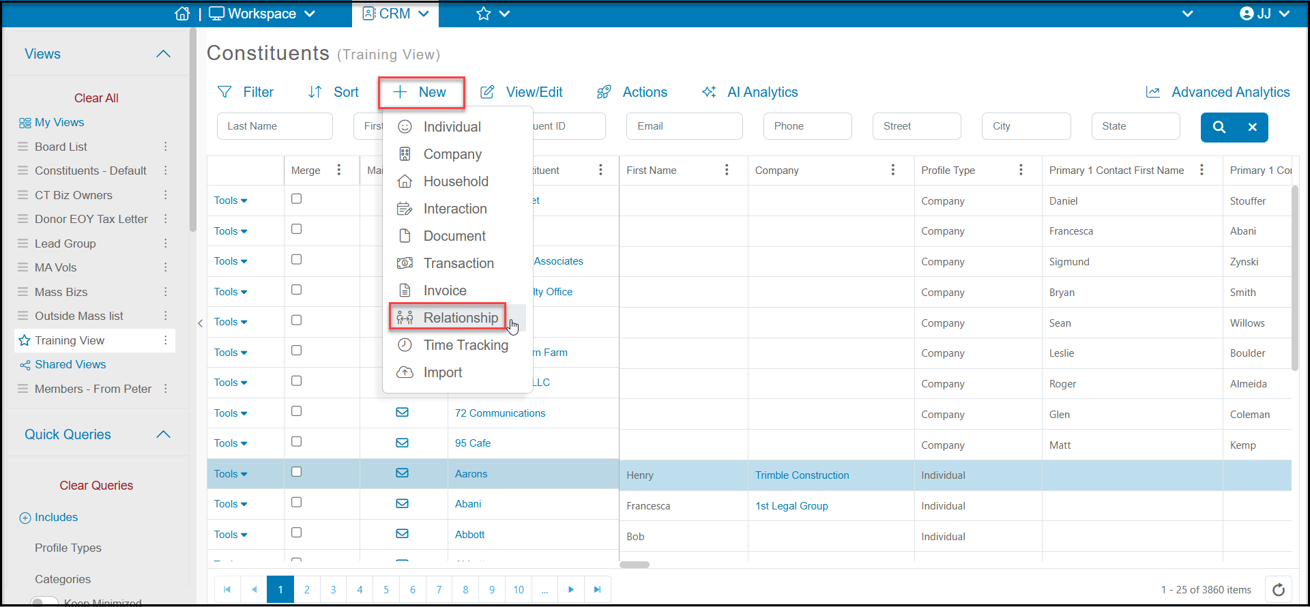Image resolution: width=1310 pixels, height=607 pixels.
Task: Go to the next page arrow
Action: pyautogui.click(x=571, y=589)
